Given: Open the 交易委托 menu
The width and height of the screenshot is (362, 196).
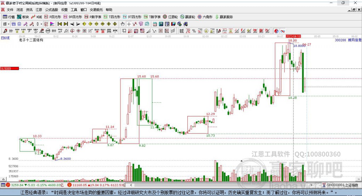Looking at the screenshot, I should point(96,10).
